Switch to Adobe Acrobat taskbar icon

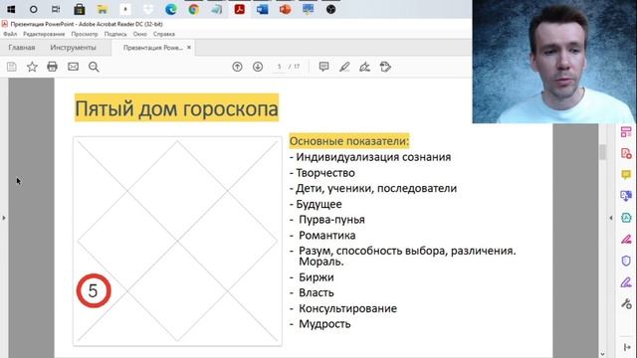tap(240, 9)
